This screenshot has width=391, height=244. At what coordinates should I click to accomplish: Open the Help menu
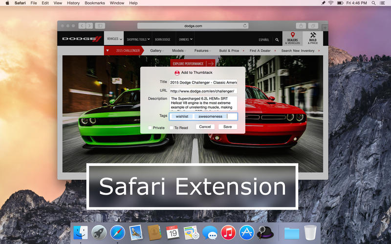pos(133,3)
